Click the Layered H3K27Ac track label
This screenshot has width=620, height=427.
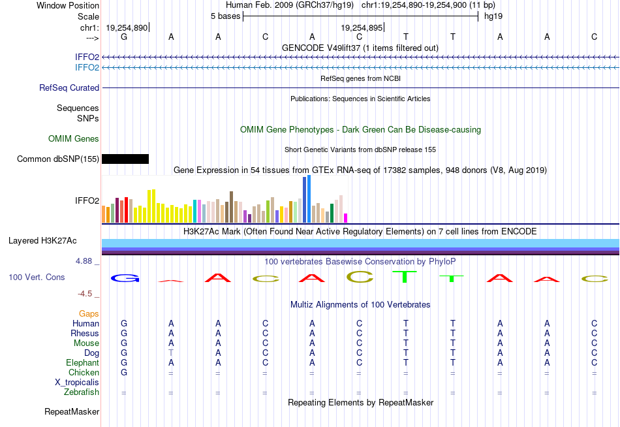42,241
